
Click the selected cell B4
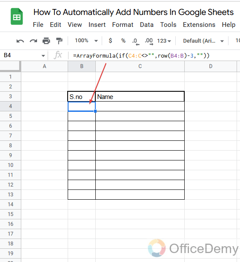pos(82,106)
